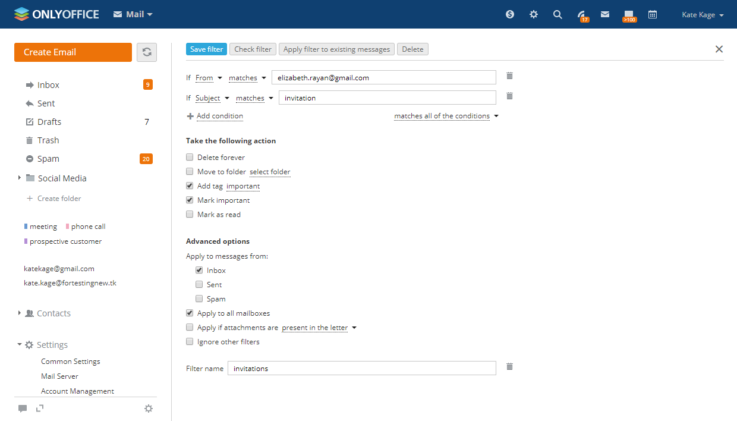Click the Save filter button
Screen dimensions: 737x421
pos(207,49)
